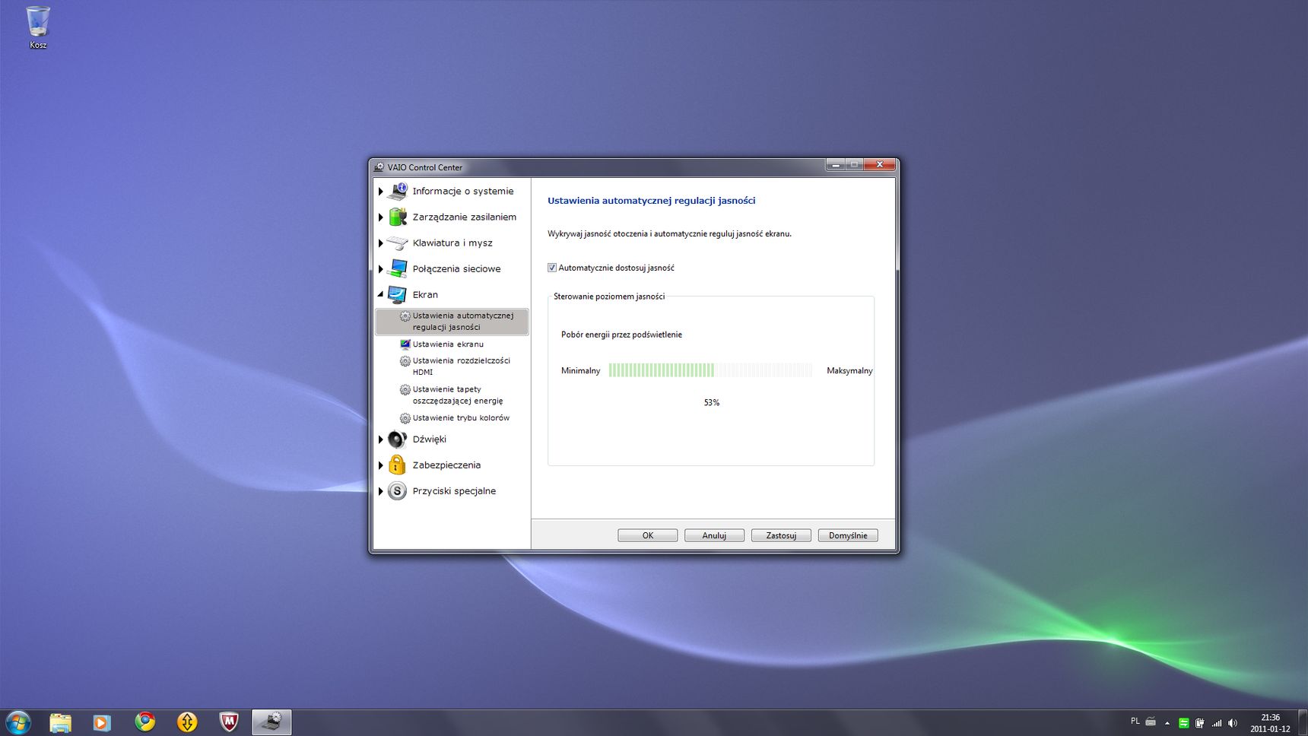The width and height of the screenshot is (1308, 736).
Task: Click the PL language indicator
Action: pos(1135,721)
